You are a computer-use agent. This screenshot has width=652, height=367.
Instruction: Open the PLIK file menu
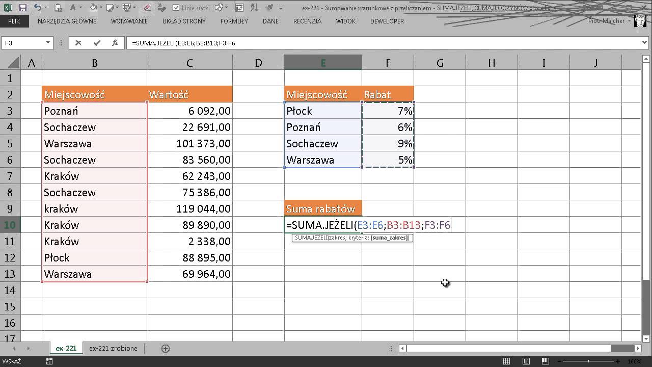click(x=14, y=21)
